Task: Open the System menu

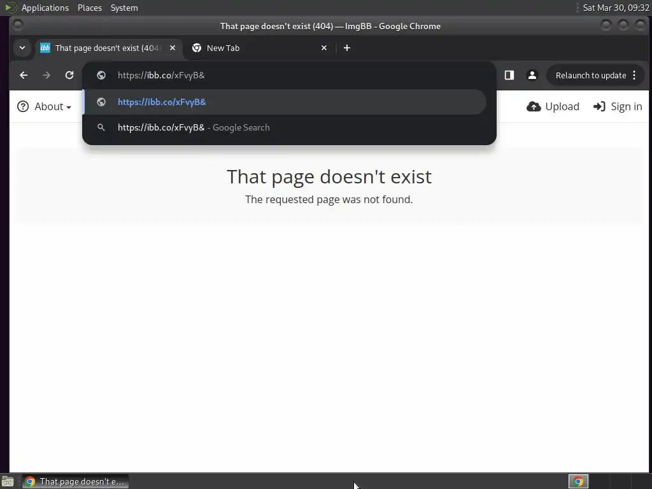Action: coord(124,8)
